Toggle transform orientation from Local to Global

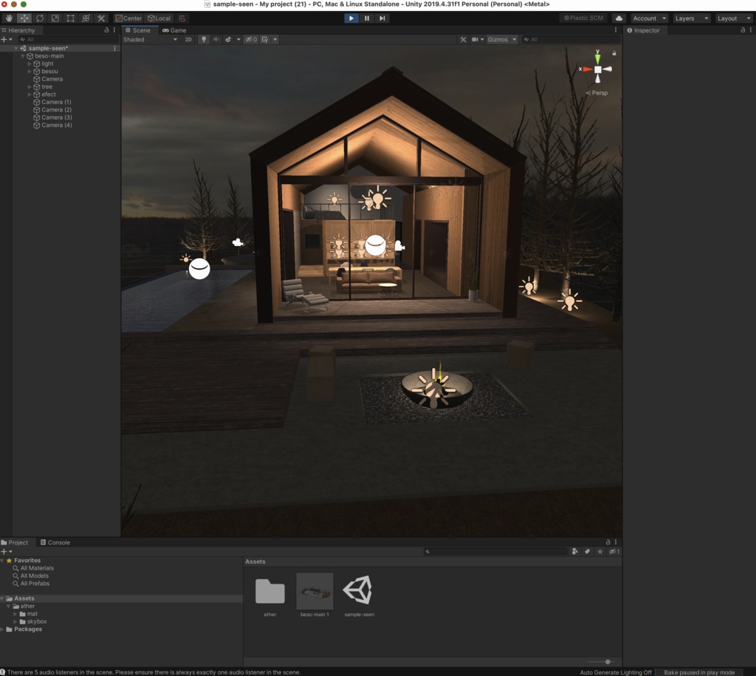(159, 18)
